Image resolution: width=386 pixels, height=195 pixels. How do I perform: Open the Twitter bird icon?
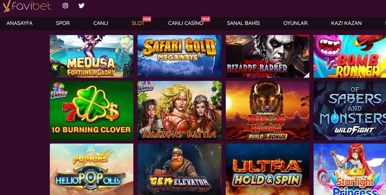coord(82,6)
